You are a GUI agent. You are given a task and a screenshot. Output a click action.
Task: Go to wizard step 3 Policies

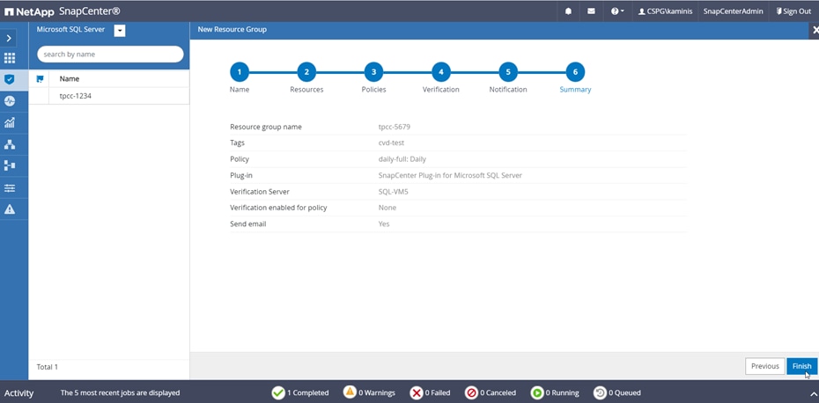[373, 72]
